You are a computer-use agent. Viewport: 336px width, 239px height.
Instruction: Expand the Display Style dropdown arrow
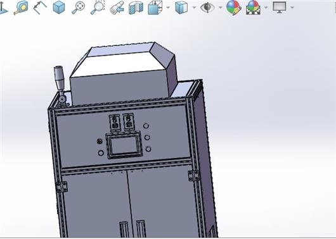(195, 8)
